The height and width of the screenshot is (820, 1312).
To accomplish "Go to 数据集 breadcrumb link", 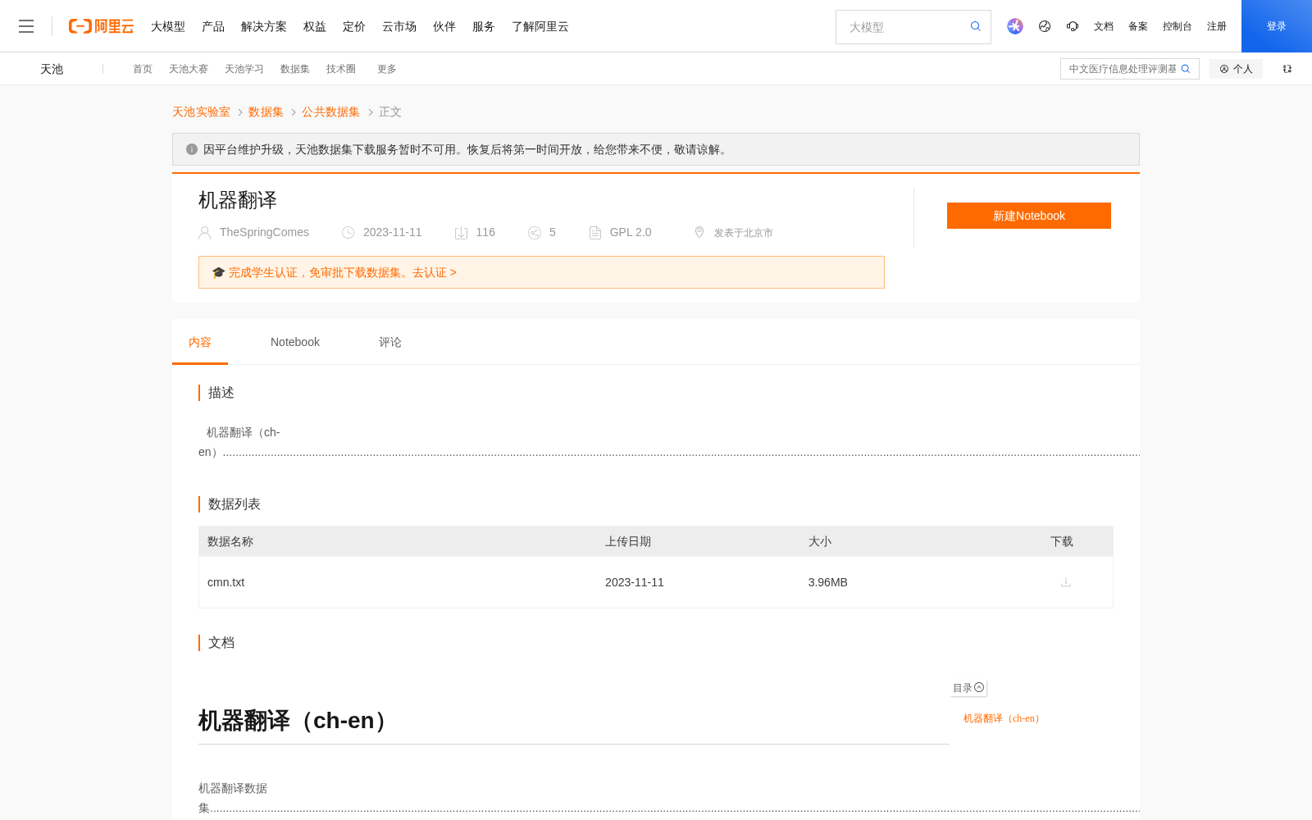I will tap(266, 112).
